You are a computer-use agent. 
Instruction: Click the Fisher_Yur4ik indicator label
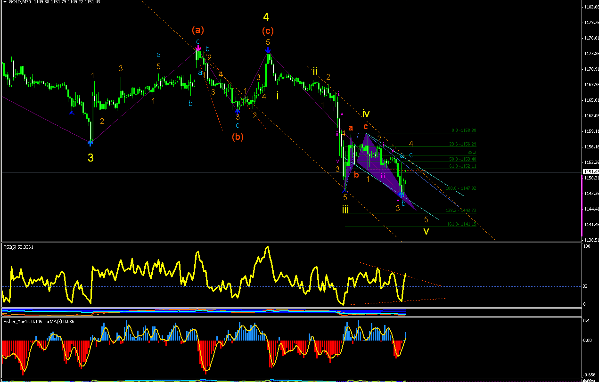click(x=16, y=321)
